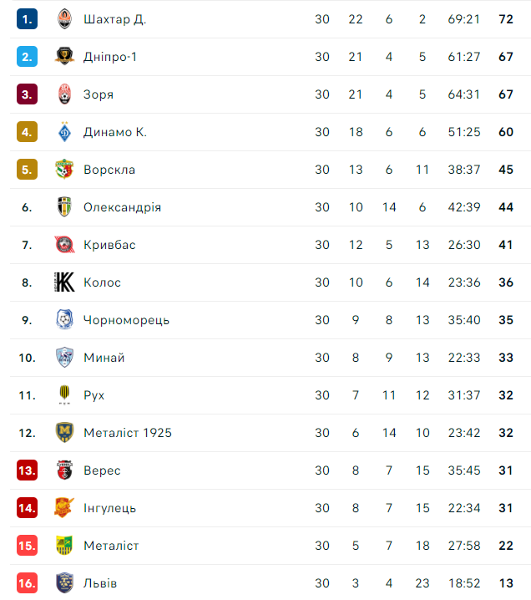The height and width of the screenshot is (600, 531).
Task: Click the light blue rank badge 2.
Action: tap(28, 57)
